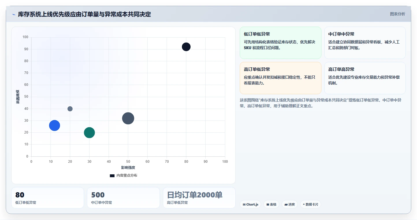Screen dimensions: 417x220
Task: Click description text 可先用结构化表格验证库存状态
Action: click(x=280, y=45)
